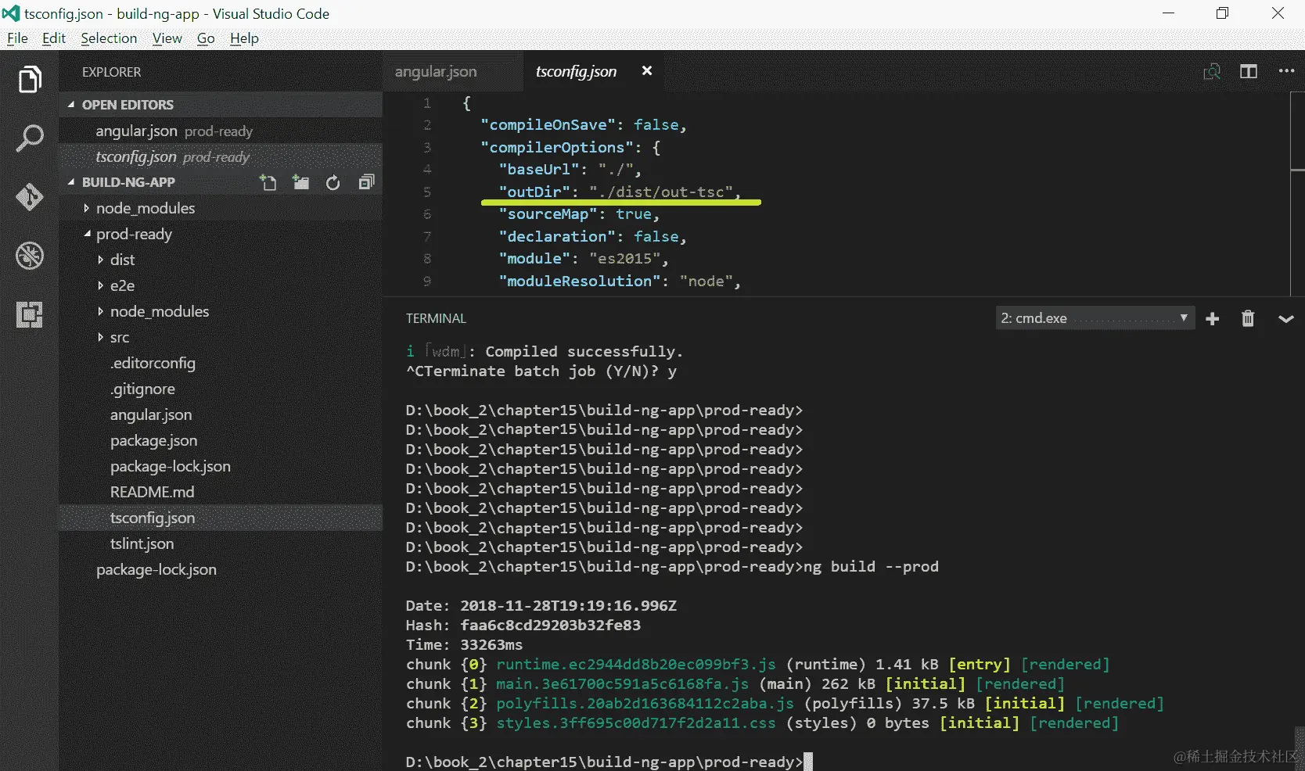1305x771 pixels.
Task: Click main.3e61700c591a5c6168fa.js in terminal output
Action: (622, 683)
